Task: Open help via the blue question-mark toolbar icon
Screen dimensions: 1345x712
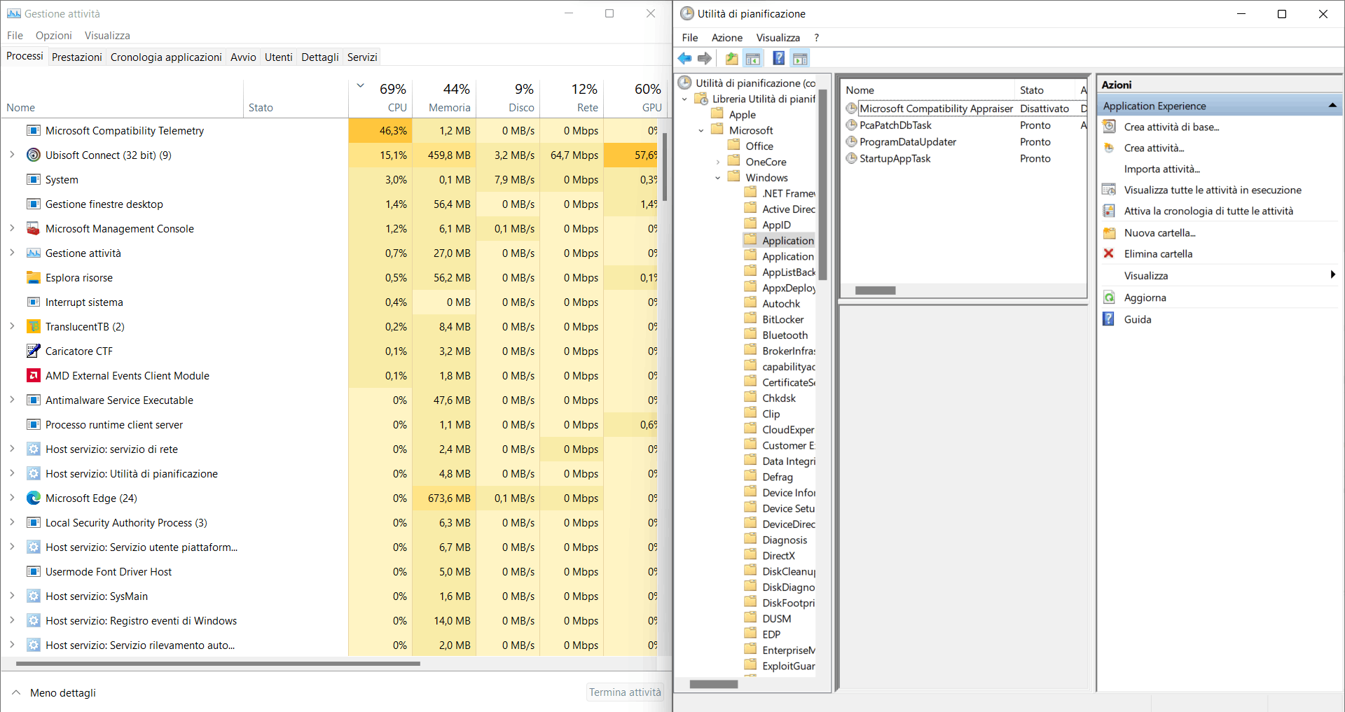Action: click(x=778, y=59)
